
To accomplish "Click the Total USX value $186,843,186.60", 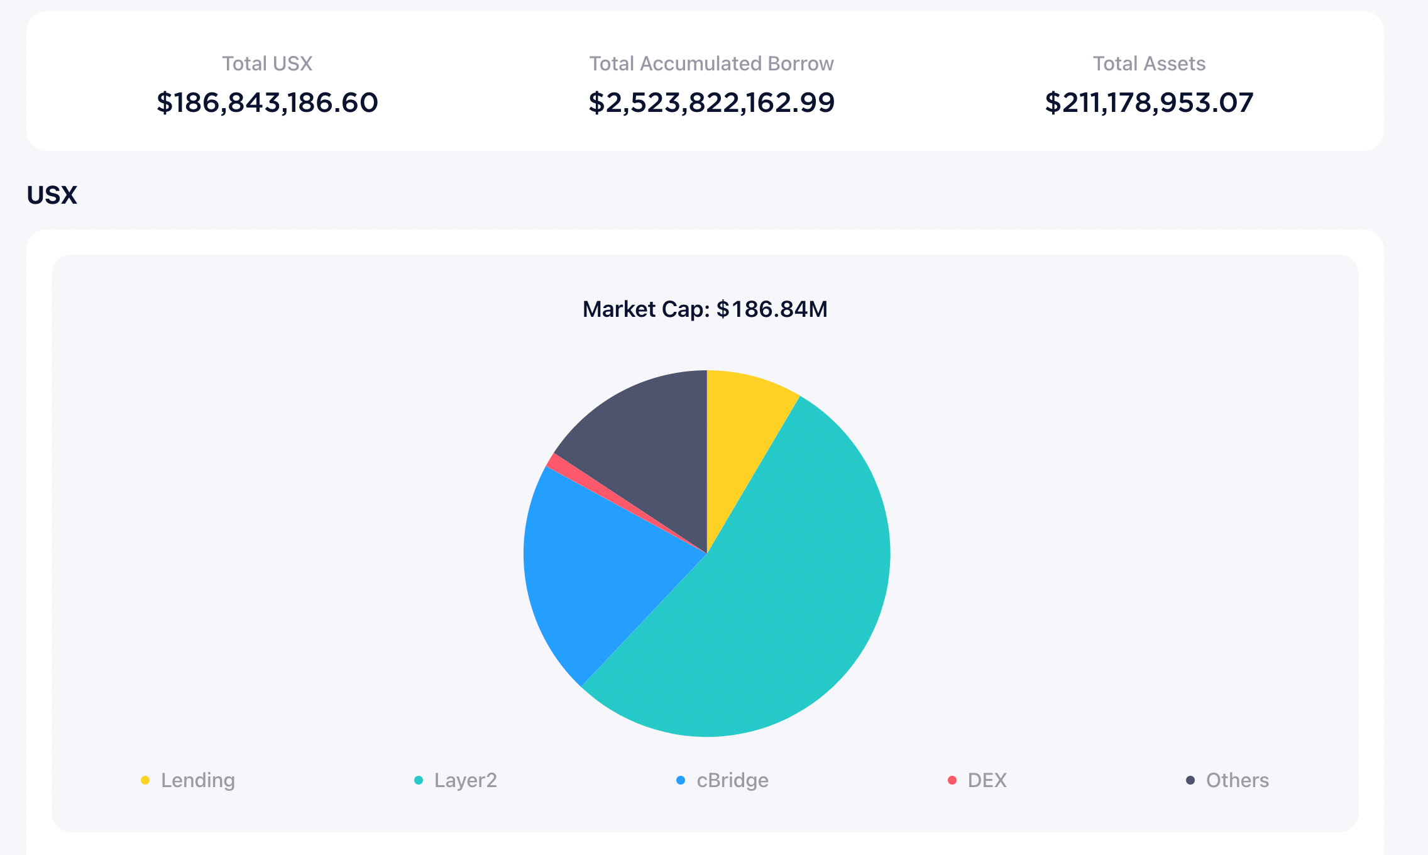I will [x=267, y=102].
